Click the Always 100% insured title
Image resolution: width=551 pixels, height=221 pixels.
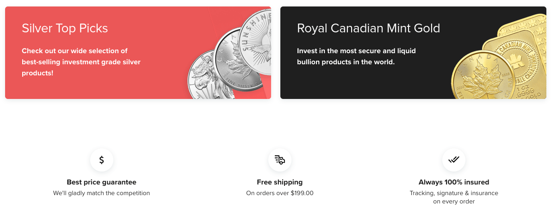[x=454, y=182]
